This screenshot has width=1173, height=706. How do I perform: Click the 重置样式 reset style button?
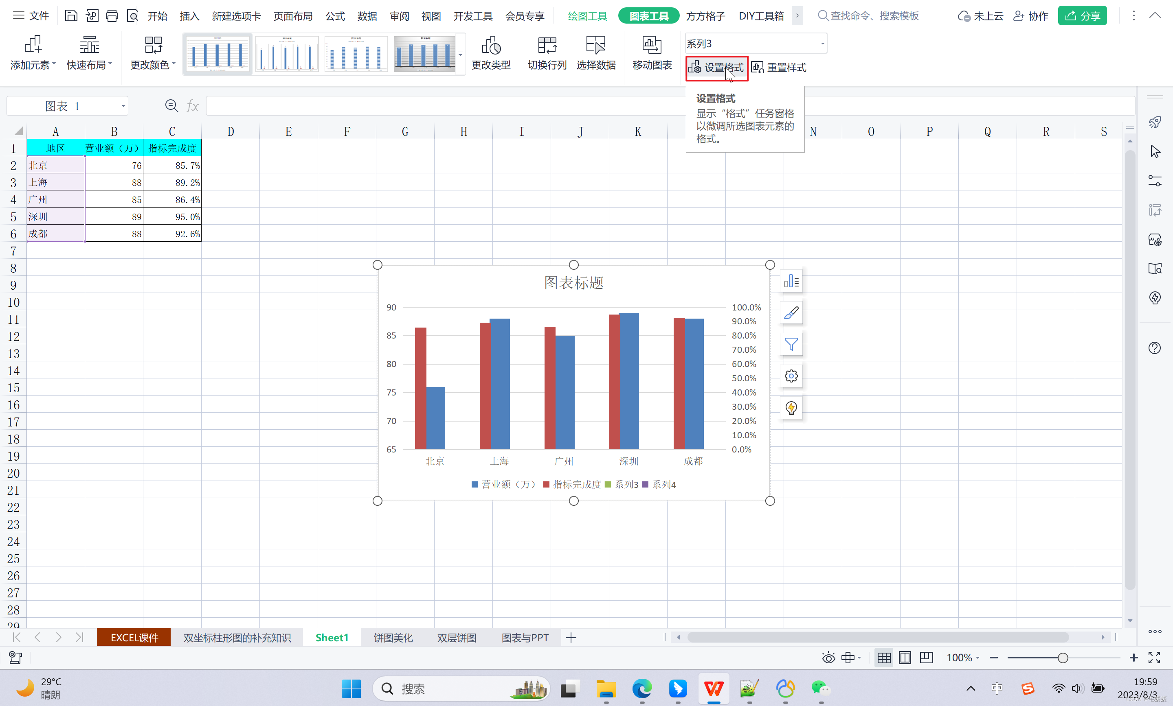click(x=779, y=68)
